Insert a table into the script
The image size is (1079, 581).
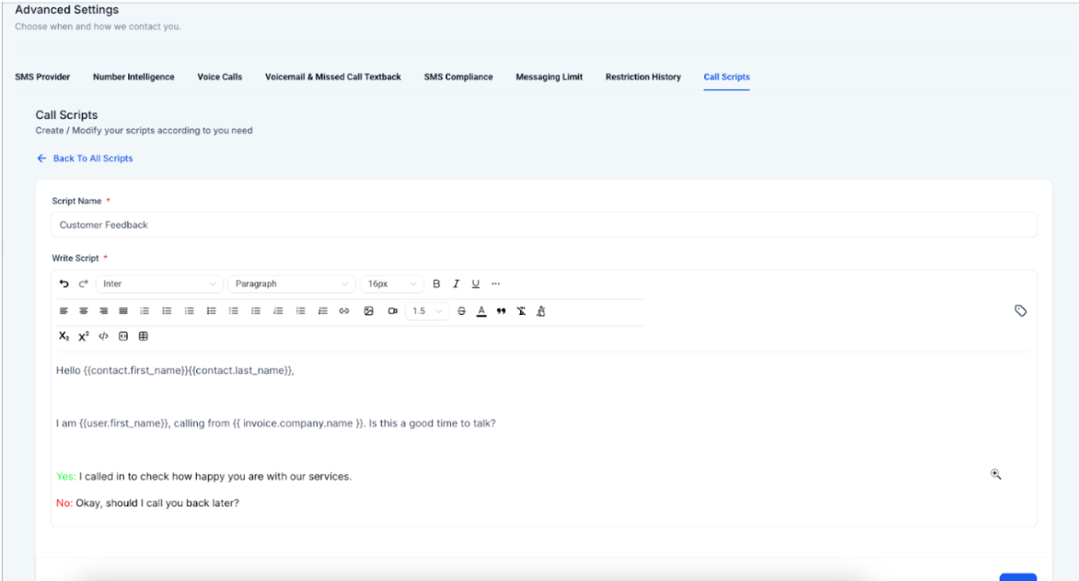[143, 337]
